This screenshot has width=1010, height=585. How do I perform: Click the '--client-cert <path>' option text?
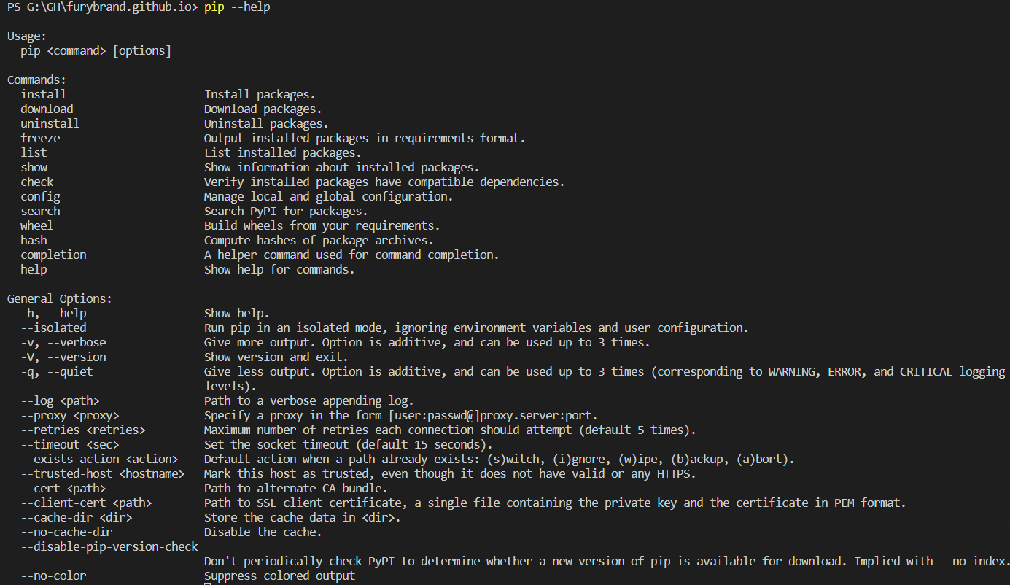click(86, 503)
